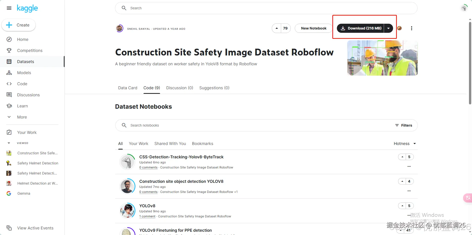Image resolution: width=472 pixels, height=235 pixels.
Task: Click the pink translate floating icon
Action: [x=468, y=198]
